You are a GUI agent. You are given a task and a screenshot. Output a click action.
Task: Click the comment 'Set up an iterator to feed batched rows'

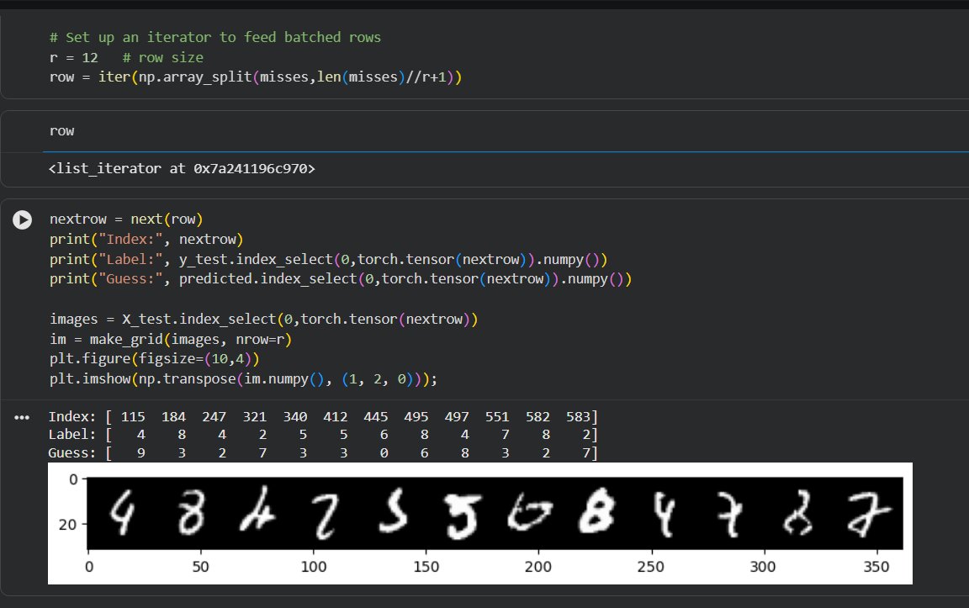tap(215, 37)
